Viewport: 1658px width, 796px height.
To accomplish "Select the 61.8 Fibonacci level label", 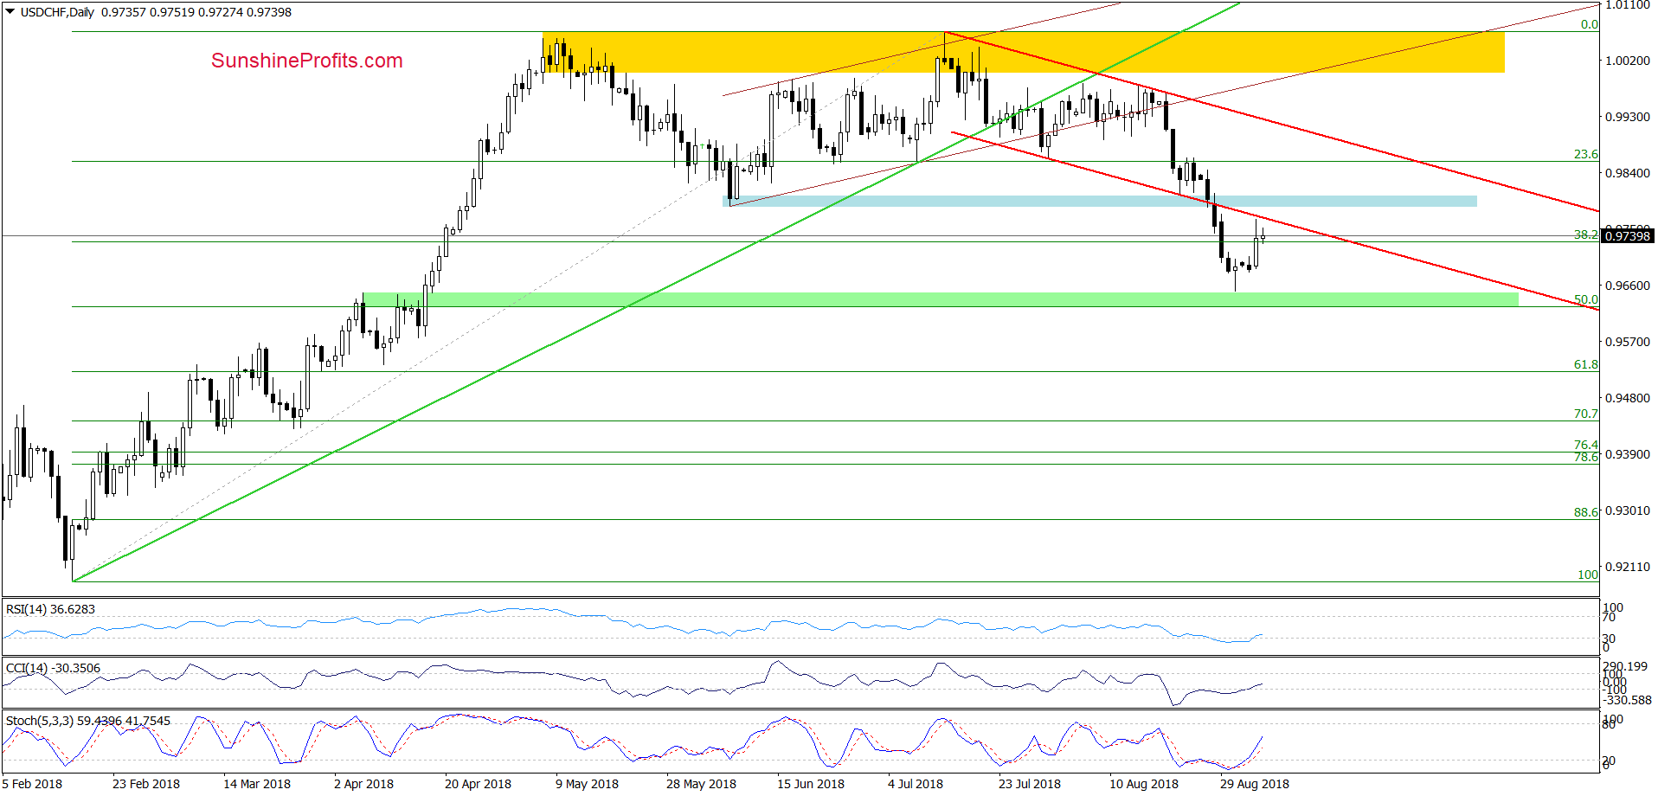I will 1586,365.
